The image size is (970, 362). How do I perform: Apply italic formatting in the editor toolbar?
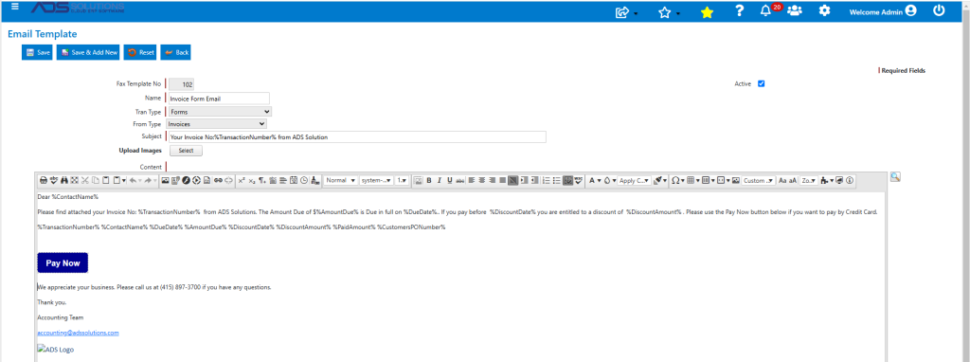(x=440, y=180)
